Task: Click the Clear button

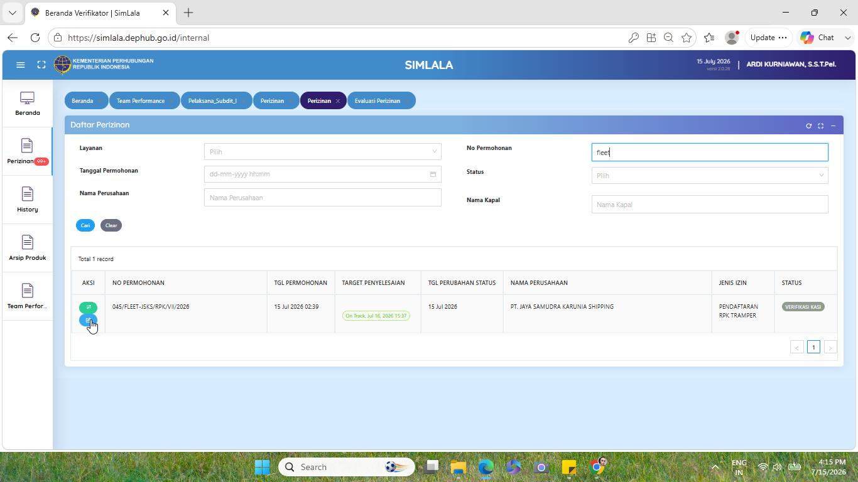Action: tap(111, 225)
